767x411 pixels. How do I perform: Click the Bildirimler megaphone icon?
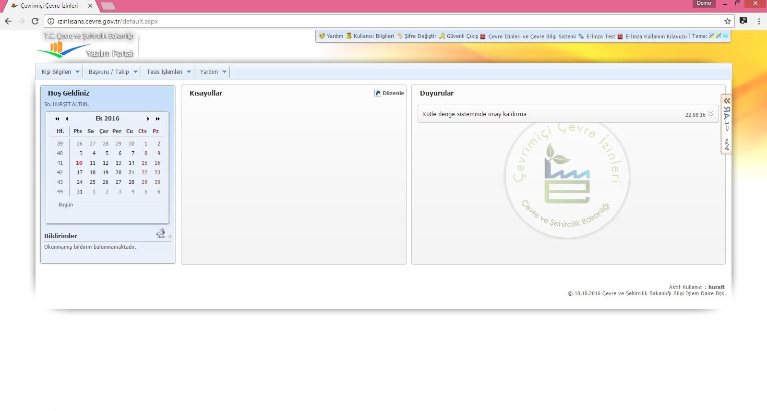click(161, 233)
